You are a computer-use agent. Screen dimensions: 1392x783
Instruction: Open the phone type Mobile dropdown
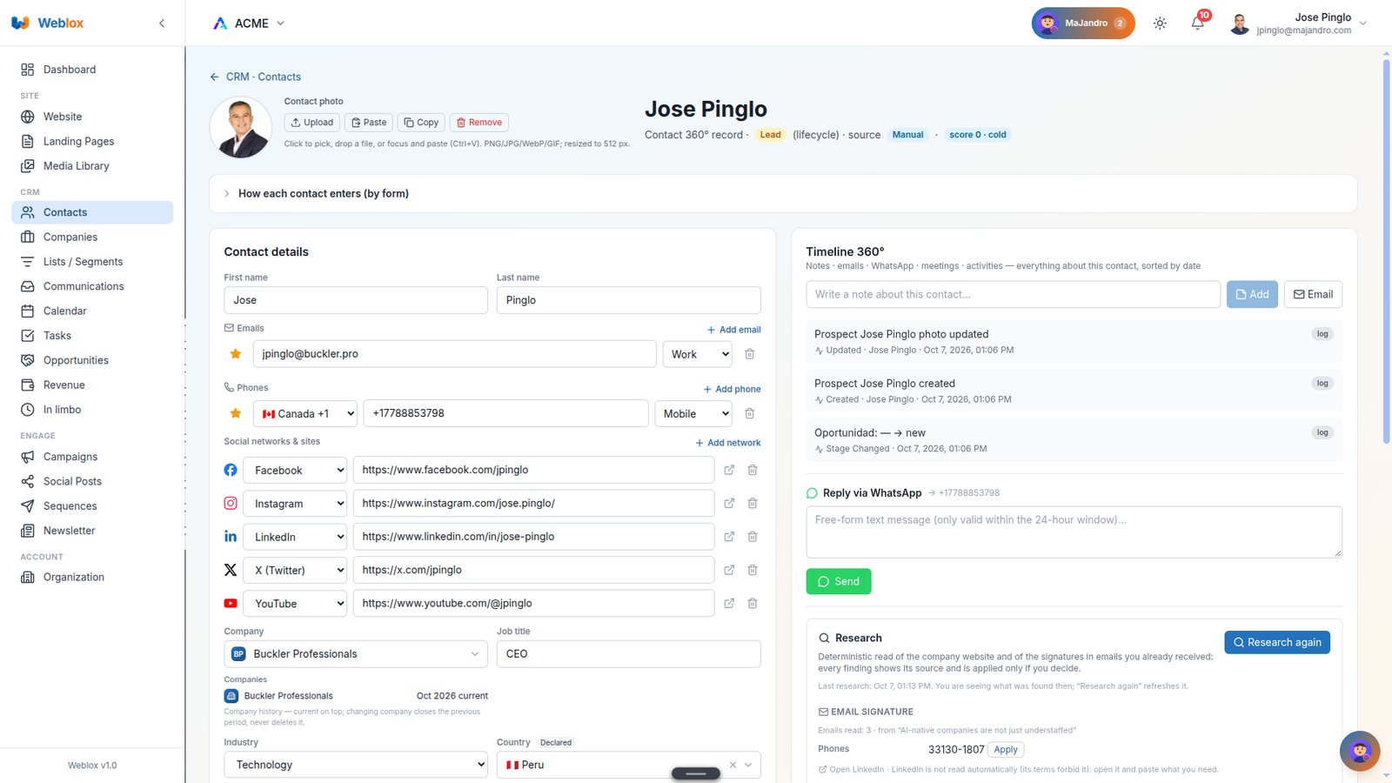click(693, 413)
